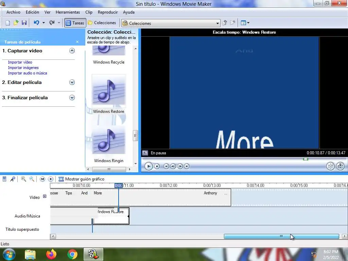Viewport: 348px width, 261px height.
Task: Open the Reproducir menu
Action: tap(108, 12)
